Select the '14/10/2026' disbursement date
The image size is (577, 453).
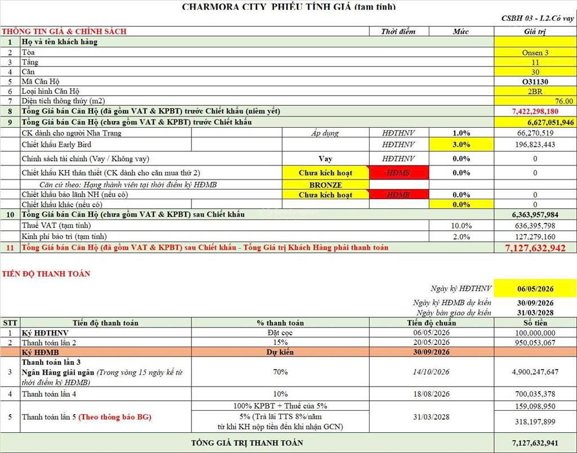click(431, 372)
